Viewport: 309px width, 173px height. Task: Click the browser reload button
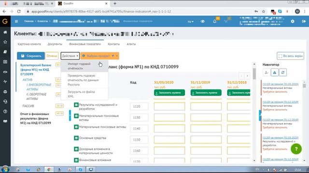[x=19, y=12]
